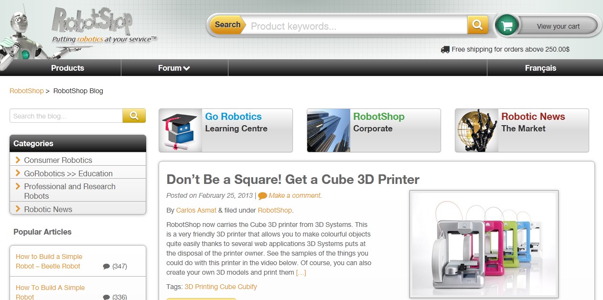Click the orange magnifier search button in header
Viewport: 603px width, 300px height.
point(477,25)
